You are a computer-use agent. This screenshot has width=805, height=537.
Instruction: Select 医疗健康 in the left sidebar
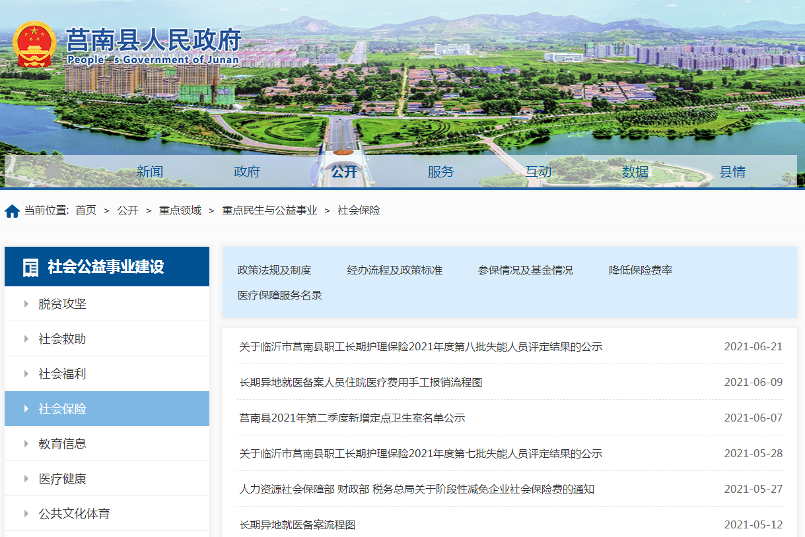pos(107,479)
